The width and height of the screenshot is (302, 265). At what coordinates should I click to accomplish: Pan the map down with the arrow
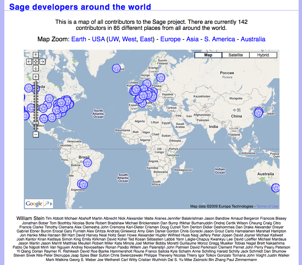[36, 69]
